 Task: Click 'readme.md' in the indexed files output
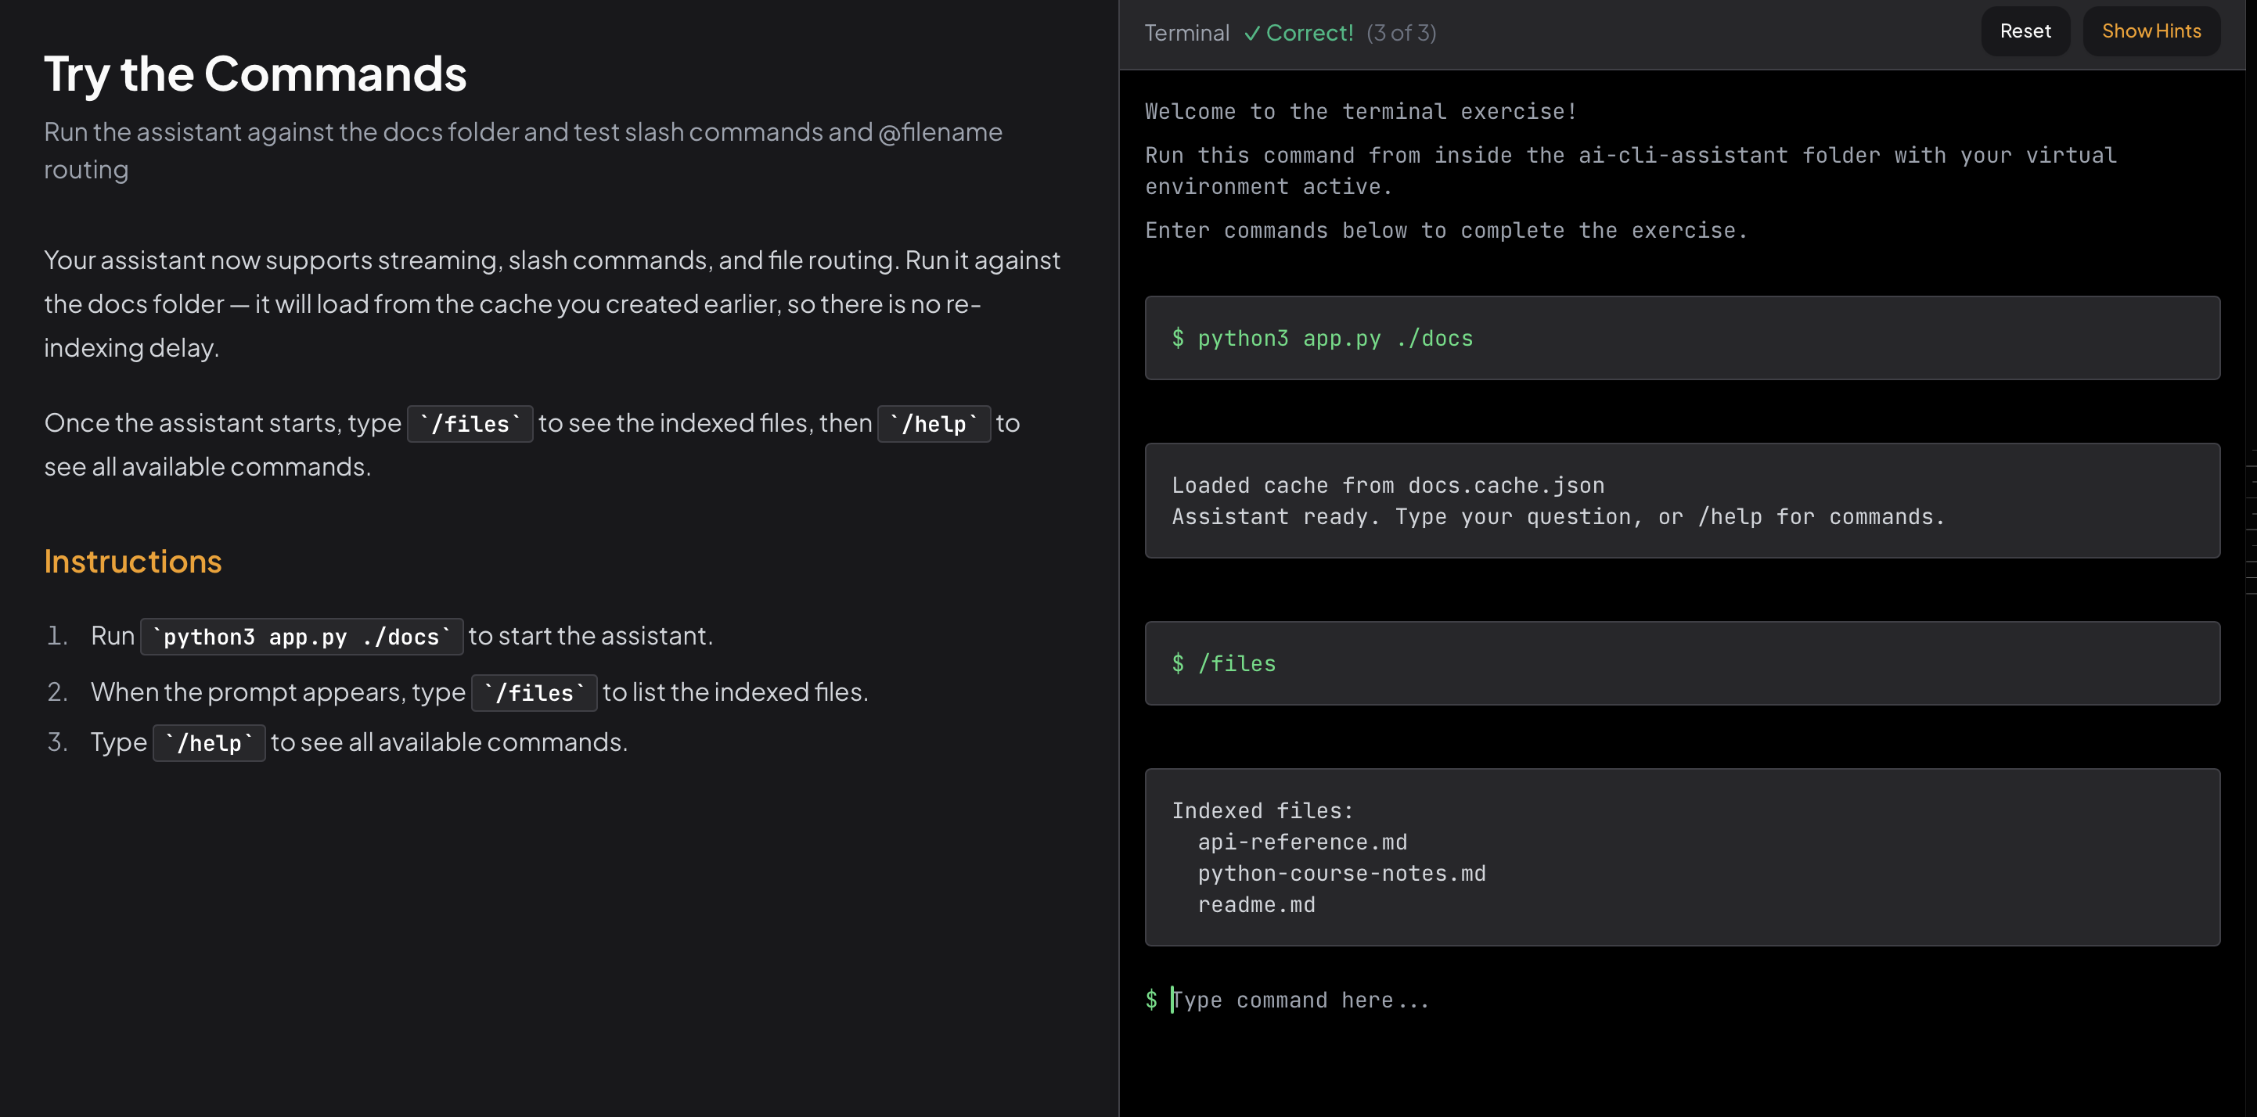click(1256, 905)
